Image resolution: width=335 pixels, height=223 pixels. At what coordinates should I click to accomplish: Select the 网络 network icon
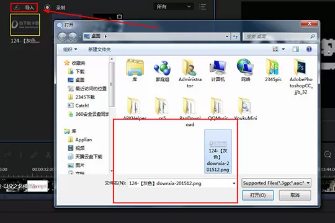pyautogui.click(x=246, y=71)
